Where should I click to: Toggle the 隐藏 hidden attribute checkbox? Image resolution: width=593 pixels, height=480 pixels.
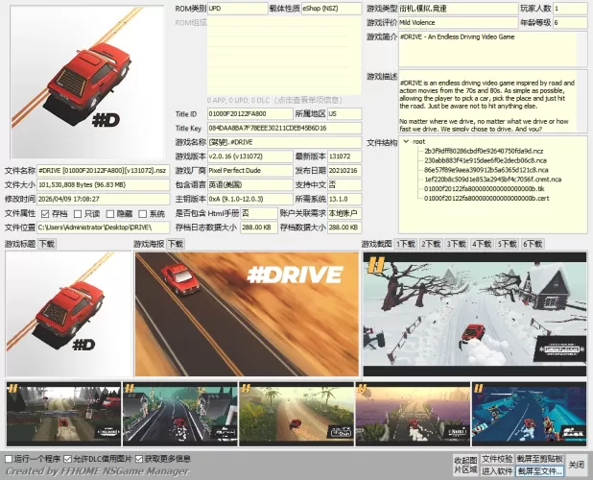pos(110,214)
